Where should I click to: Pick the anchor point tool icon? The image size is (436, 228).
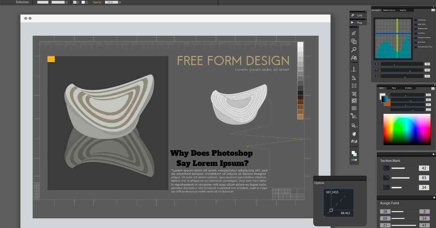(354, 69)
